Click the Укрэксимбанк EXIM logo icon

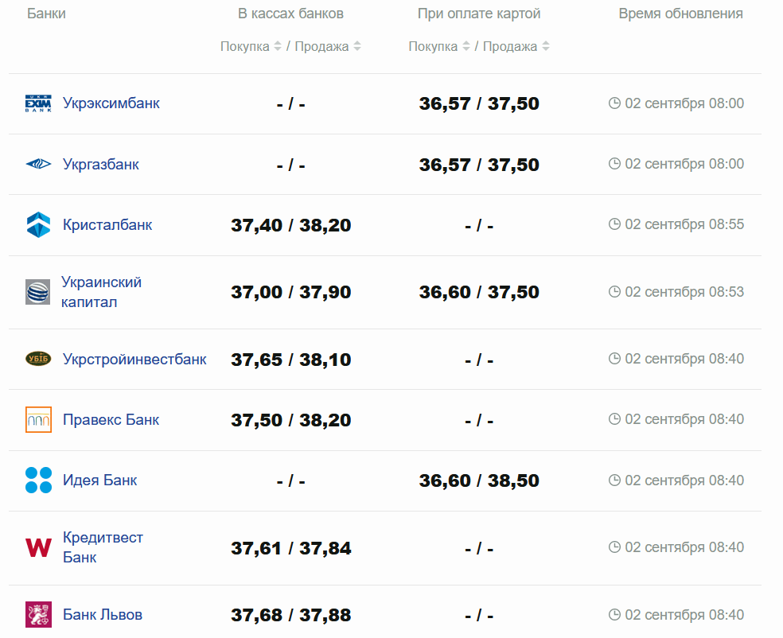click(38, 103)
